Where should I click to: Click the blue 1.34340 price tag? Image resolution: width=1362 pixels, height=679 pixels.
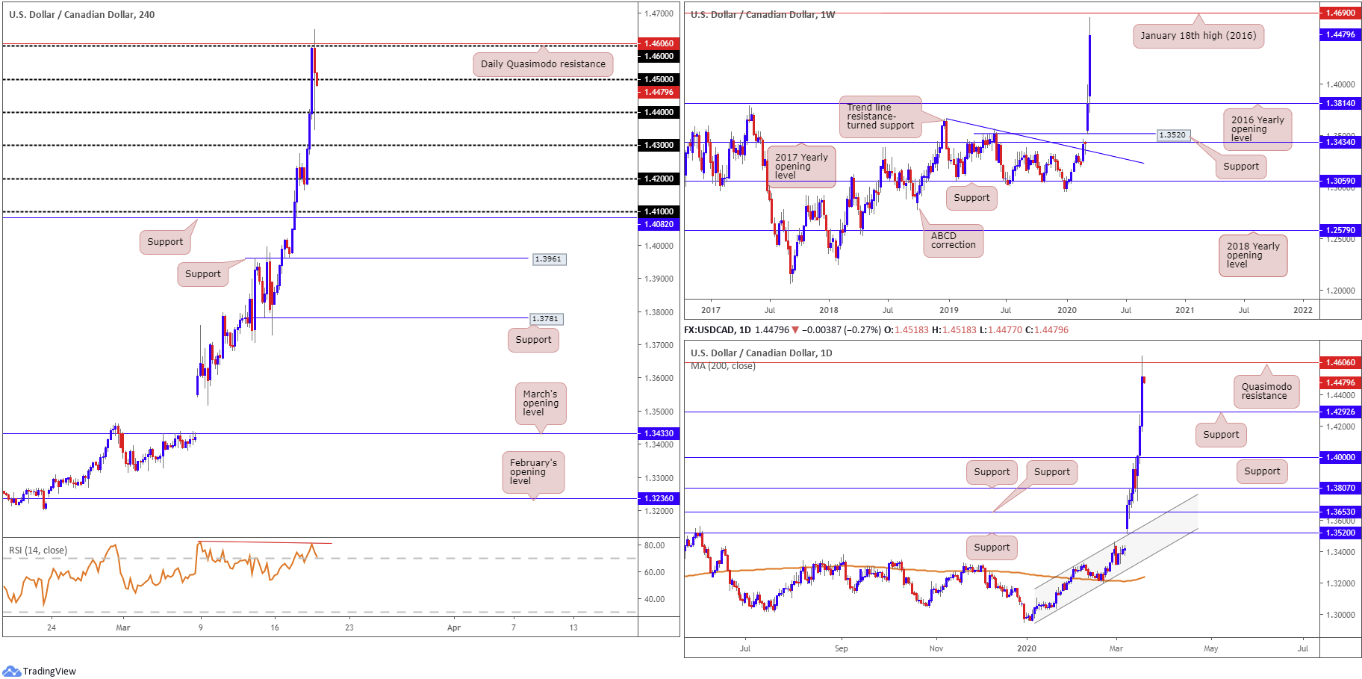pyautogui.click(x=1340, y=142)
